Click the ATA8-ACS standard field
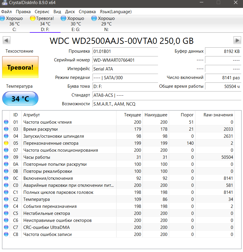The height and width of the screenshot is (252, 243). coord(167,95)
